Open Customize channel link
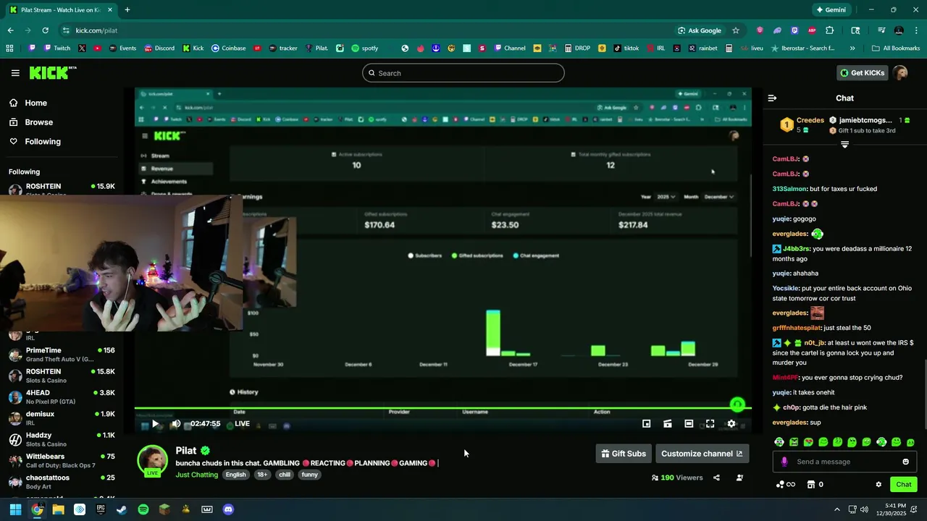The height and width of the screenshot is (521, 927). point(702,454)
